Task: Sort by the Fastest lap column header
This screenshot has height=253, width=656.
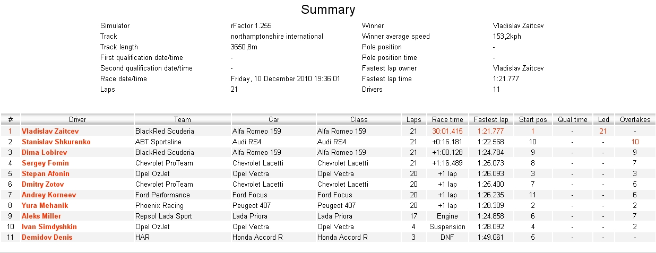Action: (491, 119)
